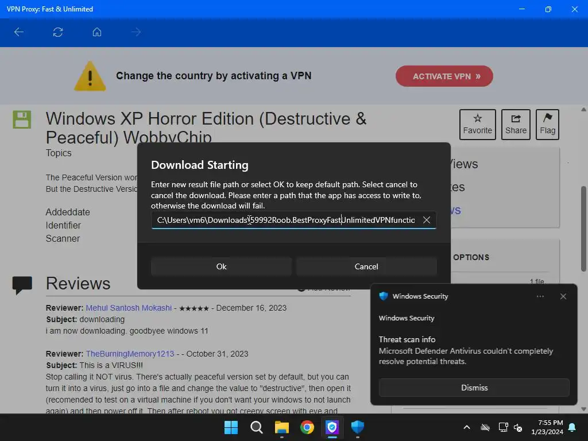This screenshot has height=441, width=588.
Task: Open Windows Security from taskbar
Action: click(357, 427)
